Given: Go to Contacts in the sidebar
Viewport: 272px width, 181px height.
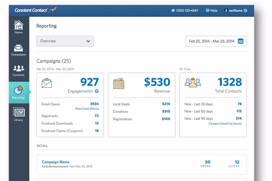Looking at the screenshot, I should tap(18, 68).
